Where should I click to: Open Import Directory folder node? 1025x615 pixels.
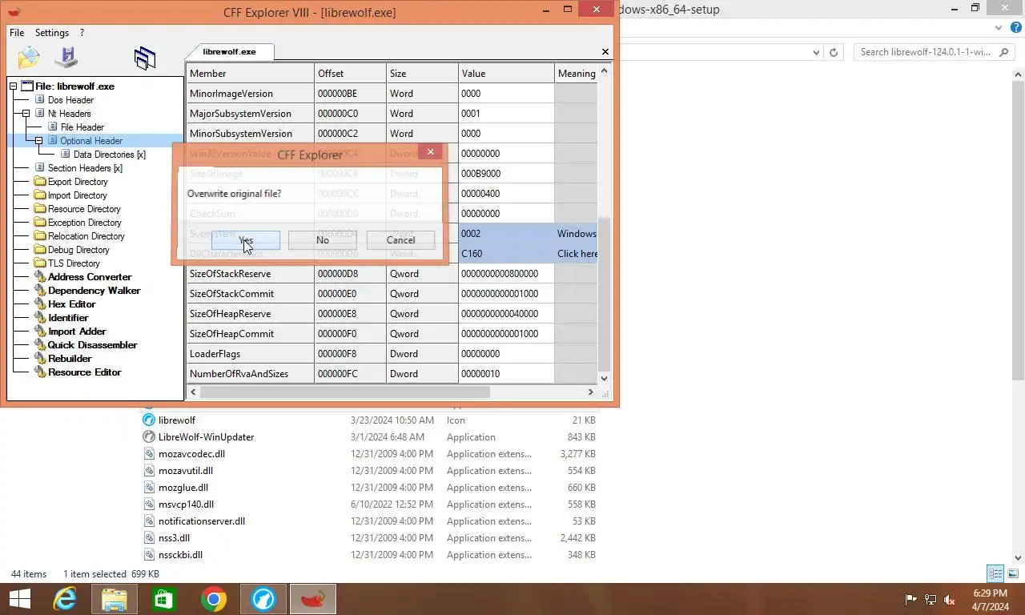(77, 195)
